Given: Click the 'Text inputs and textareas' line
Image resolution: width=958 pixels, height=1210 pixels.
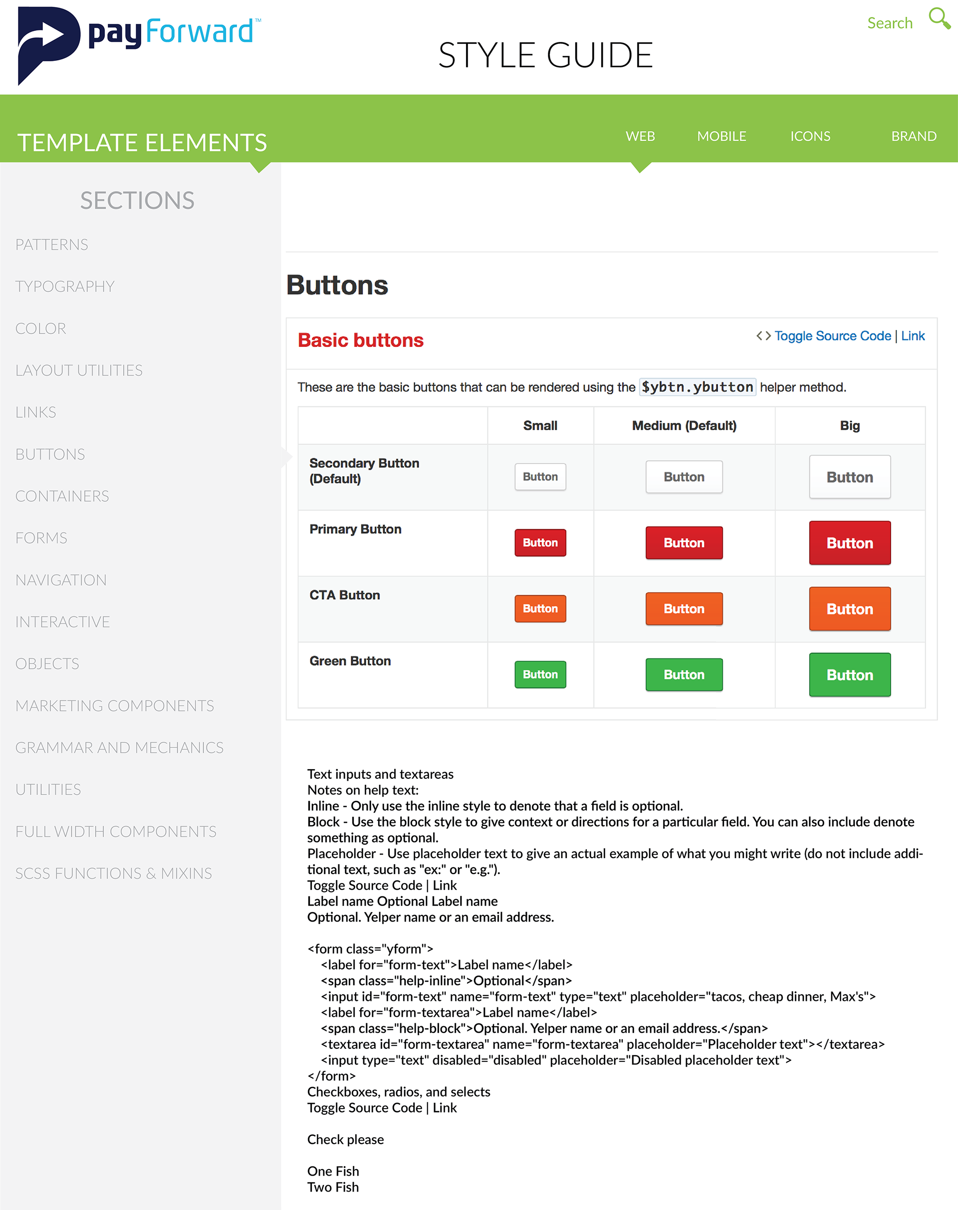Looking at the screenshot, I should coord(380,774).
